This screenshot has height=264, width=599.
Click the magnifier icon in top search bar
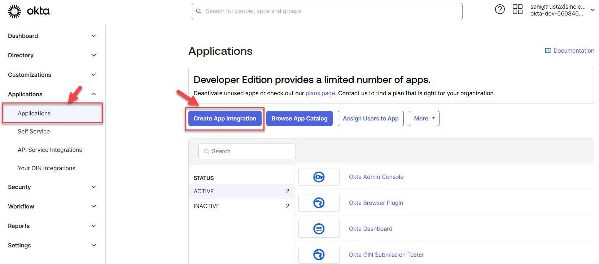[x=199, y=11]
